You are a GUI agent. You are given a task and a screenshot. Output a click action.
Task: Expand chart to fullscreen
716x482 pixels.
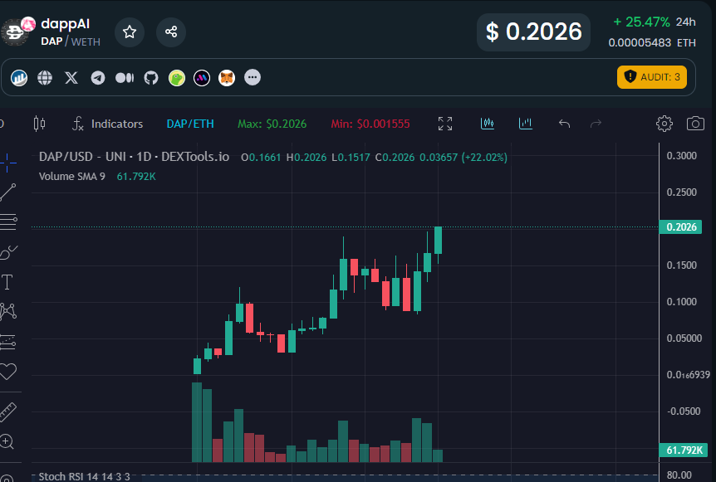[444, 124]
